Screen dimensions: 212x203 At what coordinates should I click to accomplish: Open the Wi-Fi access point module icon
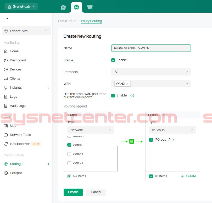pyautogui.click(x=63, y=7)
